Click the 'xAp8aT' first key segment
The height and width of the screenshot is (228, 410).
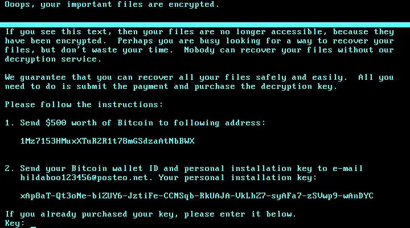(35, 196)
